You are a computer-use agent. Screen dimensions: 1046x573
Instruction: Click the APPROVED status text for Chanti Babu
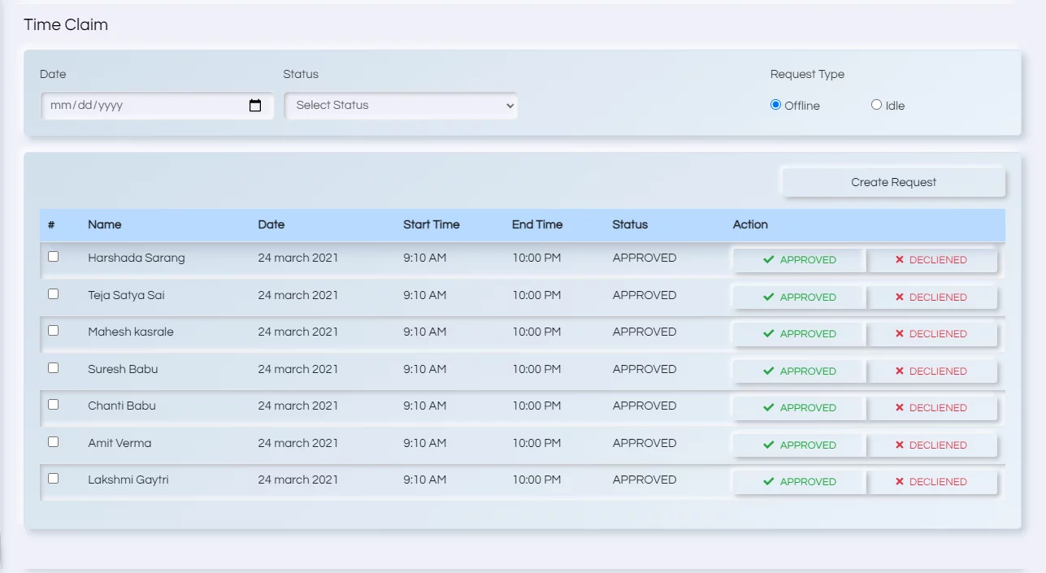pyautogui.click(x=645, y=406)
